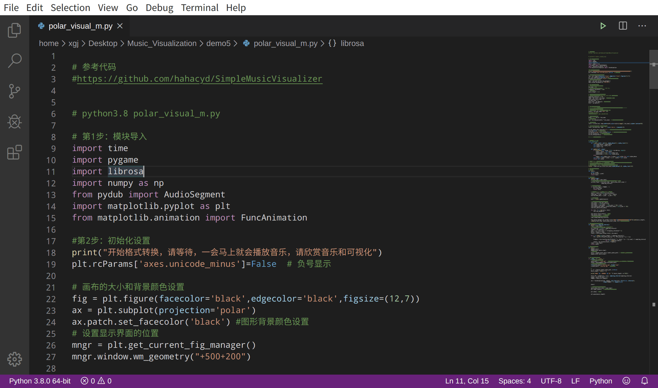This screenshot has width=658, height=388.
Task: Click the Run Python File button
Action: 603,25
